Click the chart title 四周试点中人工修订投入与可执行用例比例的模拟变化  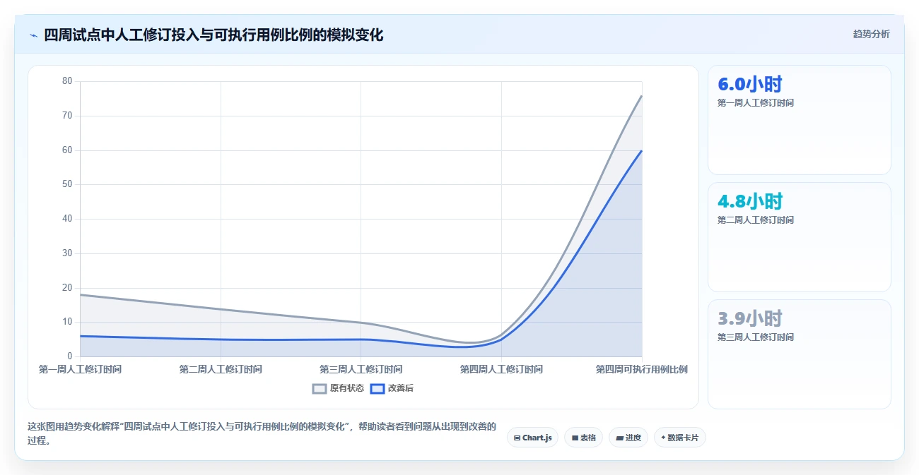[213, 35]
